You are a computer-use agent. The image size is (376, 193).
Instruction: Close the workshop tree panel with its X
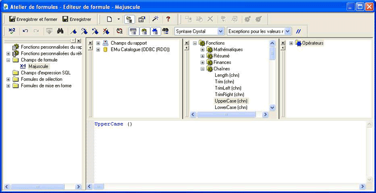[79, 41]
